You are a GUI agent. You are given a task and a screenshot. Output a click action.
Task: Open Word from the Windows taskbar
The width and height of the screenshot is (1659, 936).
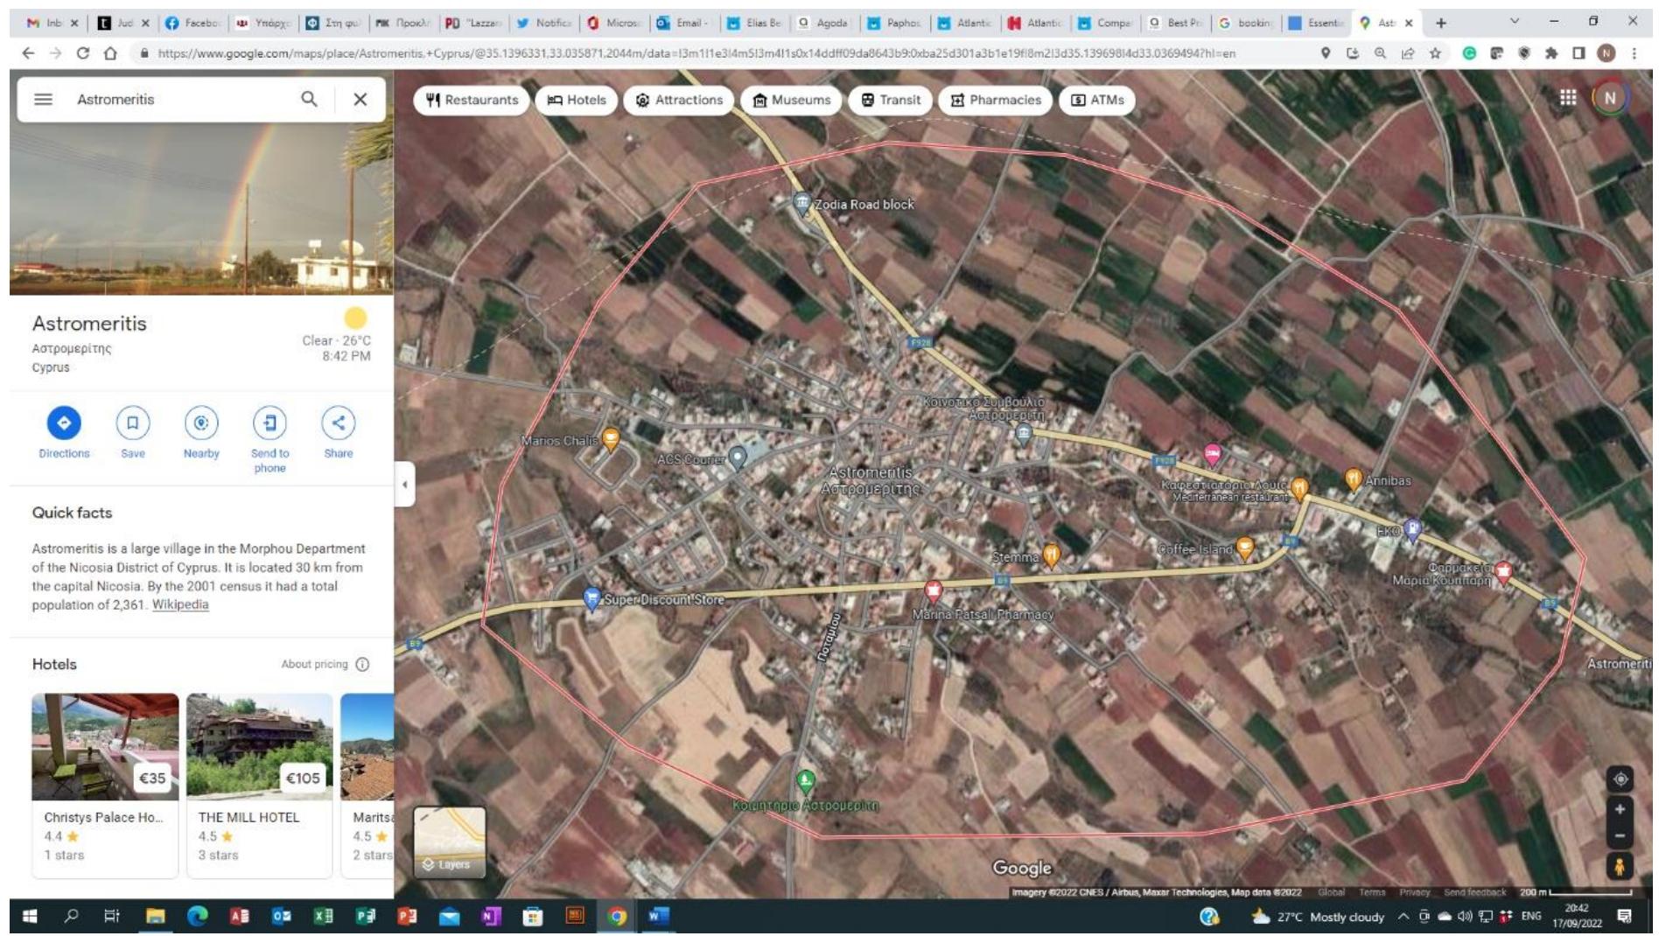point(658,916)
